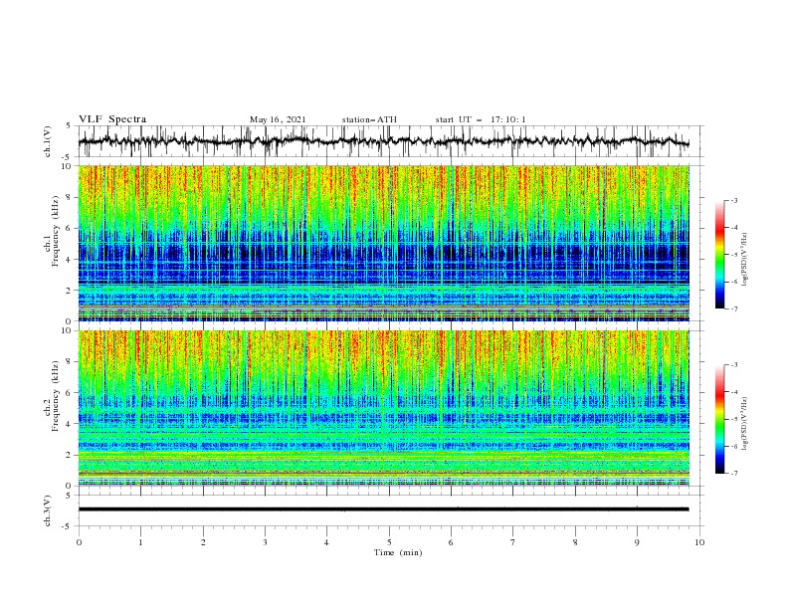This screenshot has height=609, width=788.
Task: Click the ch.1 color scale bar
Action: (720, 255)
